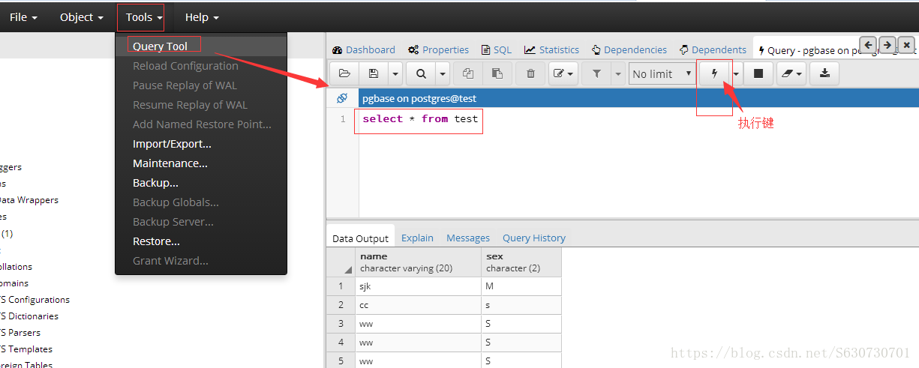Select result row number 1
The image size is (919, 368).
(x=341, y=286)
